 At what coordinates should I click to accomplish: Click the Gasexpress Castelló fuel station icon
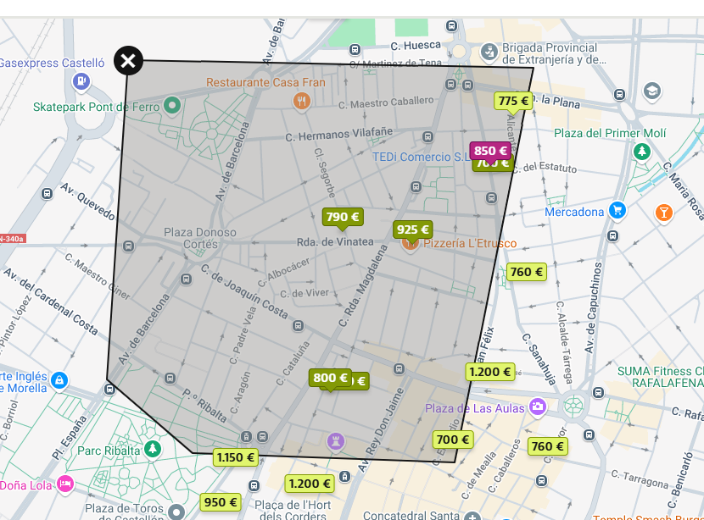[x=81, y=81]
